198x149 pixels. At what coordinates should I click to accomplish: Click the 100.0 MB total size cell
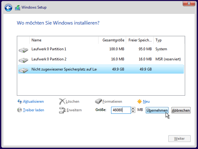[117, 49]
